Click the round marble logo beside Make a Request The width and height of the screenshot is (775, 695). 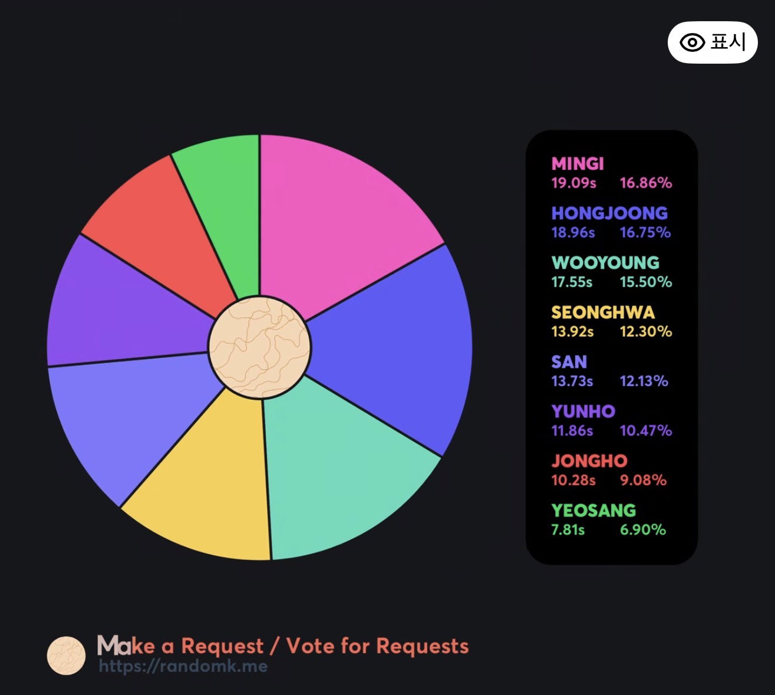coord(66,656)
